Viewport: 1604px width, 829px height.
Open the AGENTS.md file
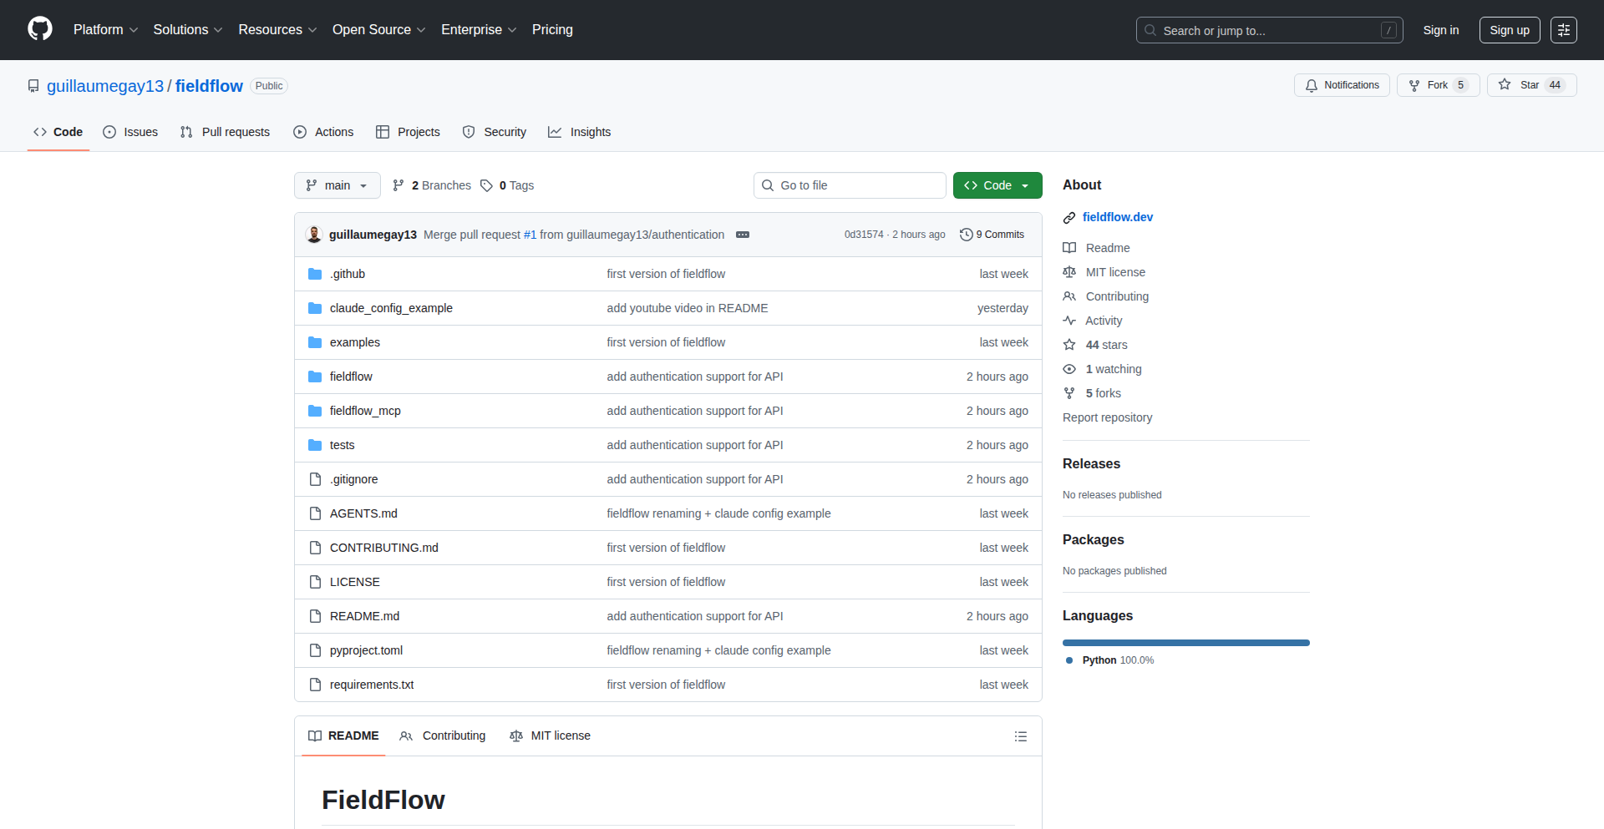[363, 513]
